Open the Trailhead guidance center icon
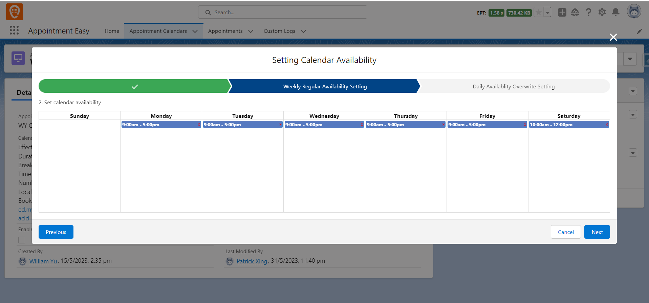Viewport: 649px width, 303px height. [x=575, y=13]
